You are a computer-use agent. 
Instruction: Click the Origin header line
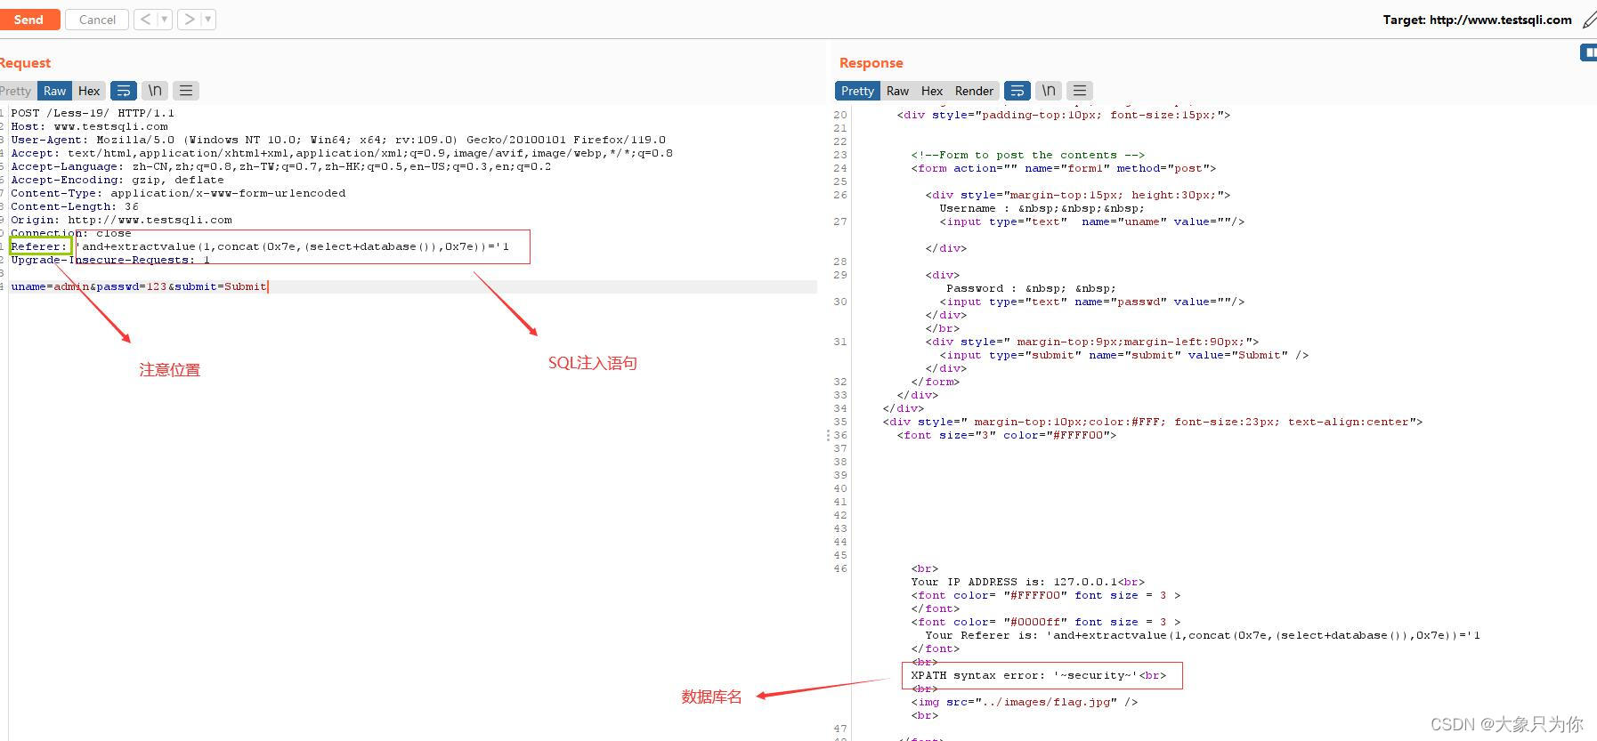pyautogui.click(x=121, y=220)
